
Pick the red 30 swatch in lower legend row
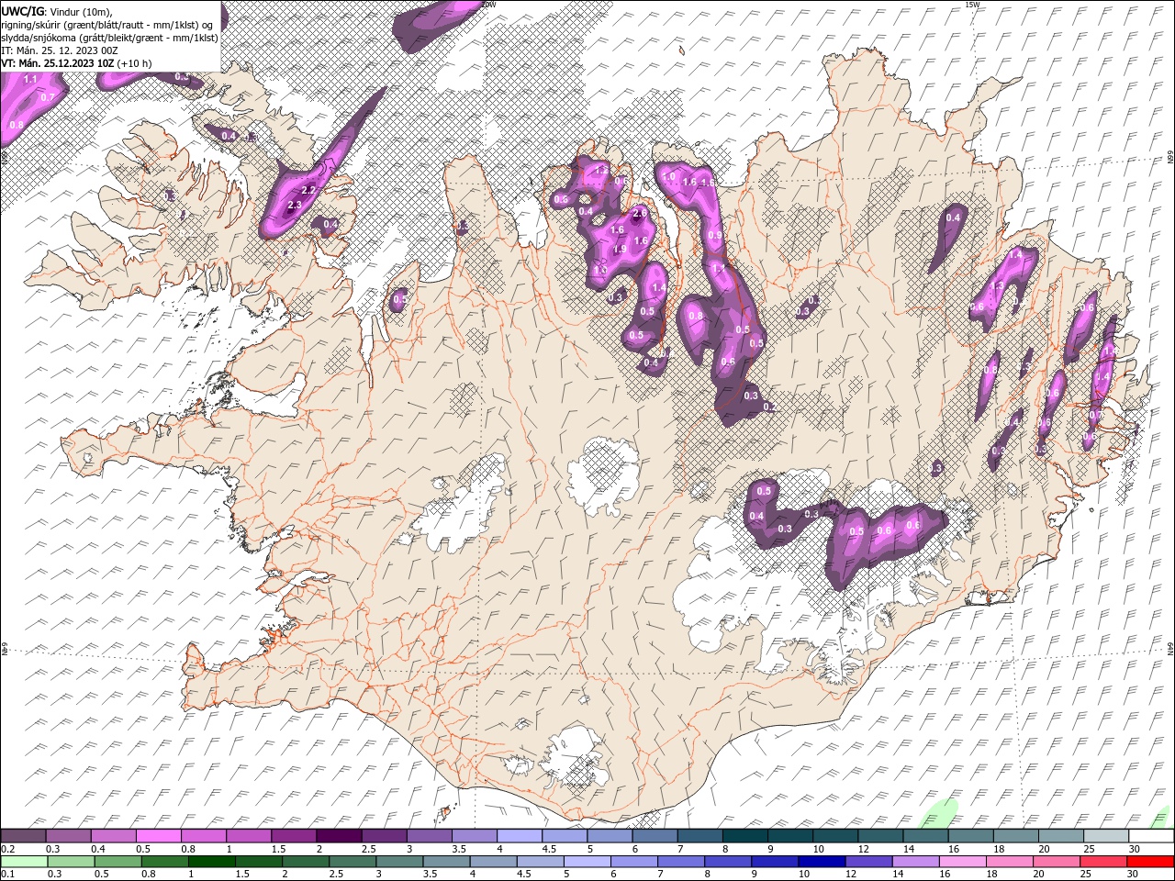1150,862
